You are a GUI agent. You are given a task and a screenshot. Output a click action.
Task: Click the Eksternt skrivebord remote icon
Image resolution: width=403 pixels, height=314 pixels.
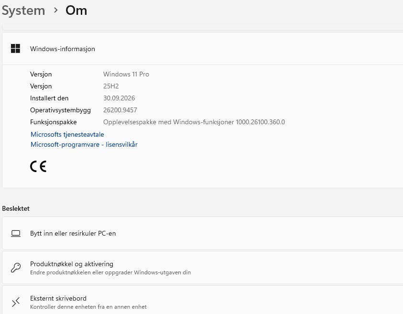click(x=16, y=302)
